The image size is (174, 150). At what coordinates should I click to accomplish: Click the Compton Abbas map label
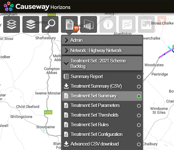click(52, 71)
